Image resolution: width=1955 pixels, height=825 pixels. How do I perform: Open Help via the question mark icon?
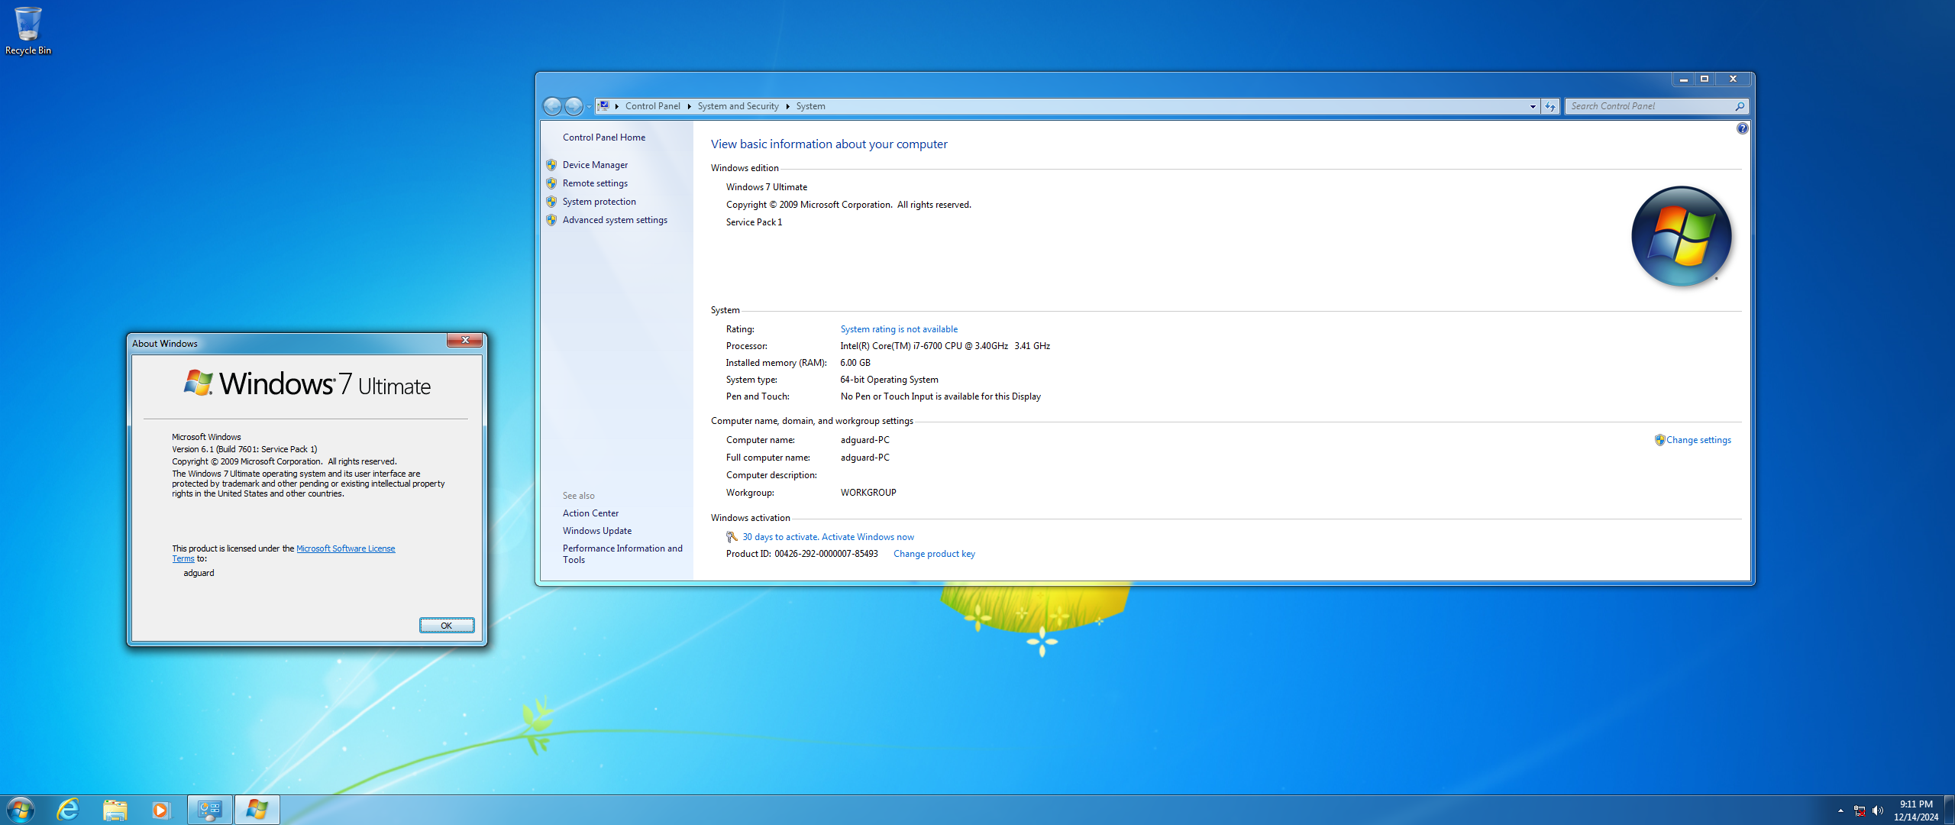(1742, 128)
